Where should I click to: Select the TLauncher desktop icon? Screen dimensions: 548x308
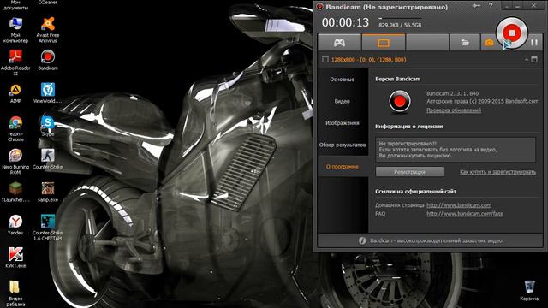click(x=15, y=192)
